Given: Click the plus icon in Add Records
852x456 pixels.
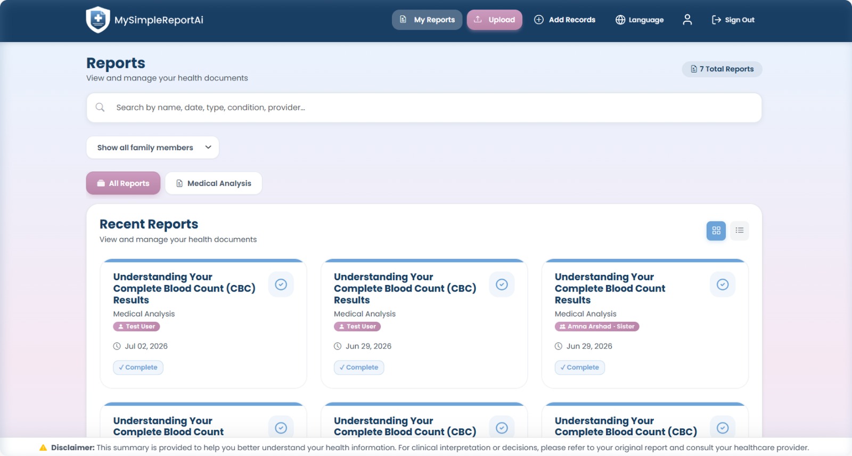Looking at the screenshot, I should coord(539,20).
